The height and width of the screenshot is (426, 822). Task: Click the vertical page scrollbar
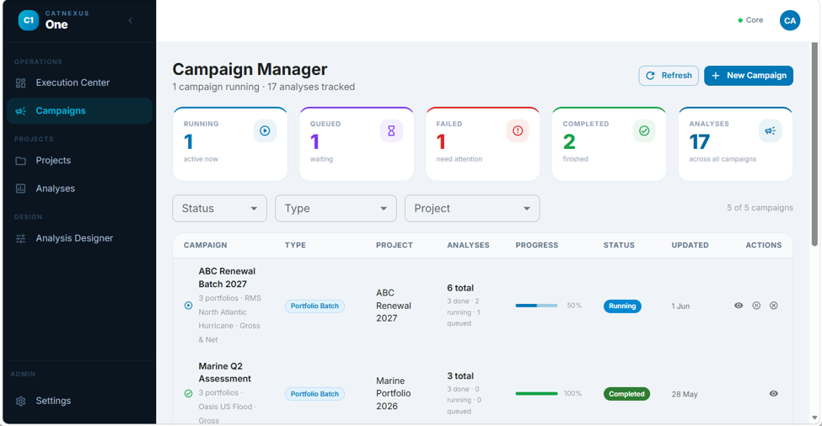click(x=814, y=144)
